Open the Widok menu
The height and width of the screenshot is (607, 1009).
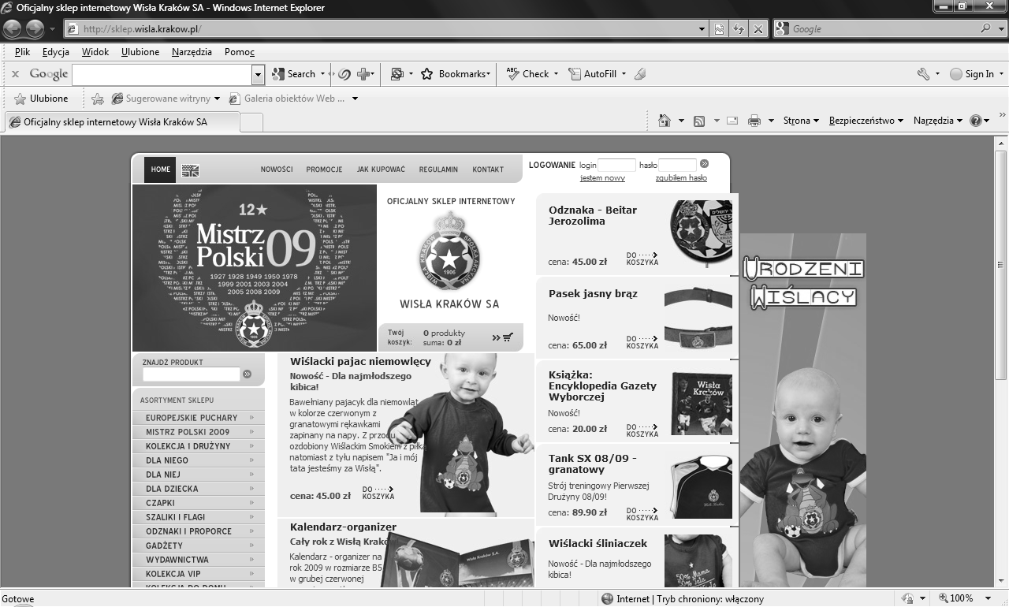pos(95,52)
